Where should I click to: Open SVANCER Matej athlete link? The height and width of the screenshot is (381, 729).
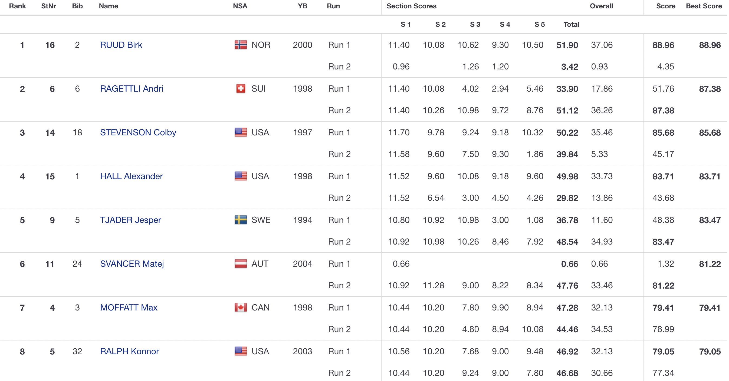click(132, 264)
